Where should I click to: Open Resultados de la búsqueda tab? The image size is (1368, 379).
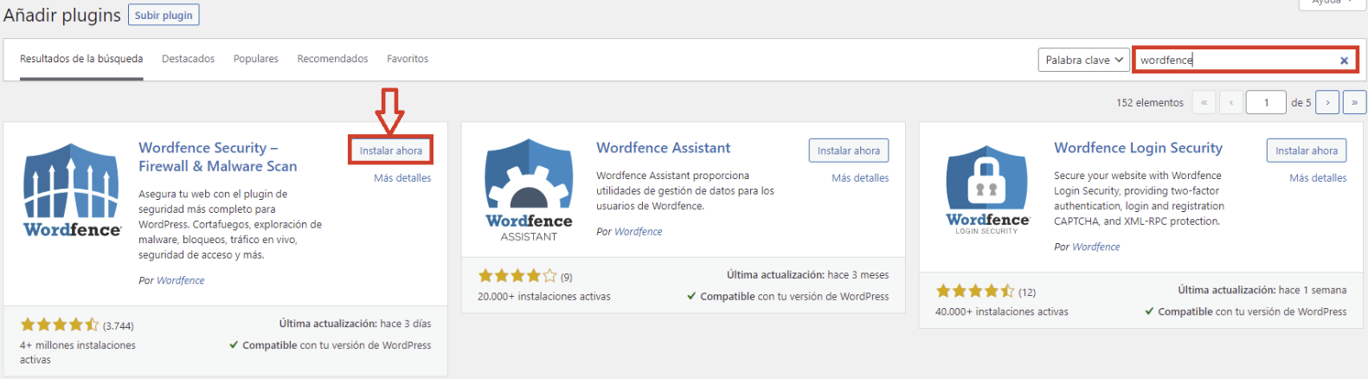pyautogui.click(x=81, y=59)
